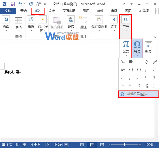Collapse the ribbon with the chevron
The image size is (159, 148).
pyautogui.click(x=155, y=37)
